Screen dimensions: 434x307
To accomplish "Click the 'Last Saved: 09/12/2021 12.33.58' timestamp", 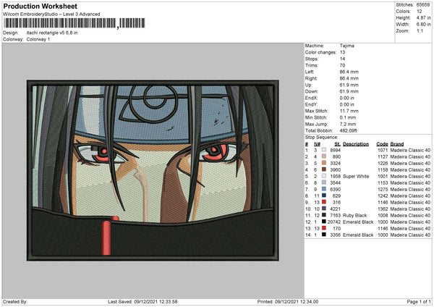I will point(142,301).
